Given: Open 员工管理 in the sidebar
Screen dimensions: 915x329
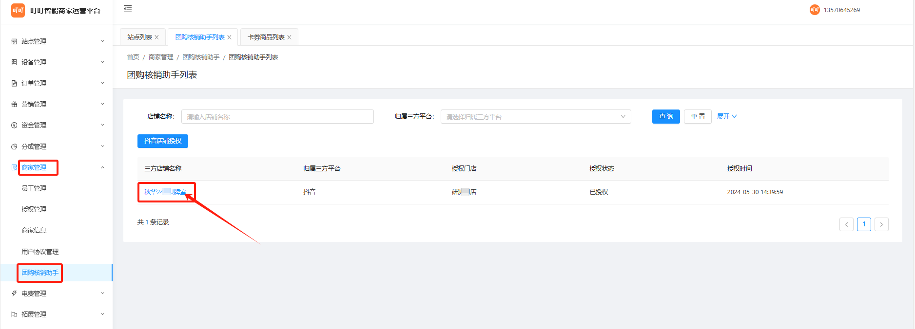Looking at the screenshot, I should (x=34, y=188).
